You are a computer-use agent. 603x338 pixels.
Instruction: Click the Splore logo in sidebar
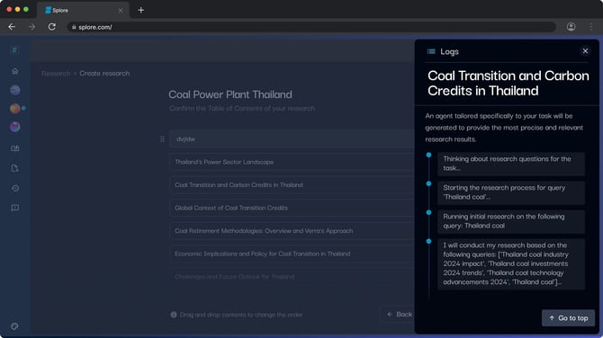[x=14, y=50]
